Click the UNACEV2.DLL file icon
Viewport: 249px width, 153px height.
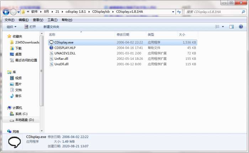pos(51,53)
